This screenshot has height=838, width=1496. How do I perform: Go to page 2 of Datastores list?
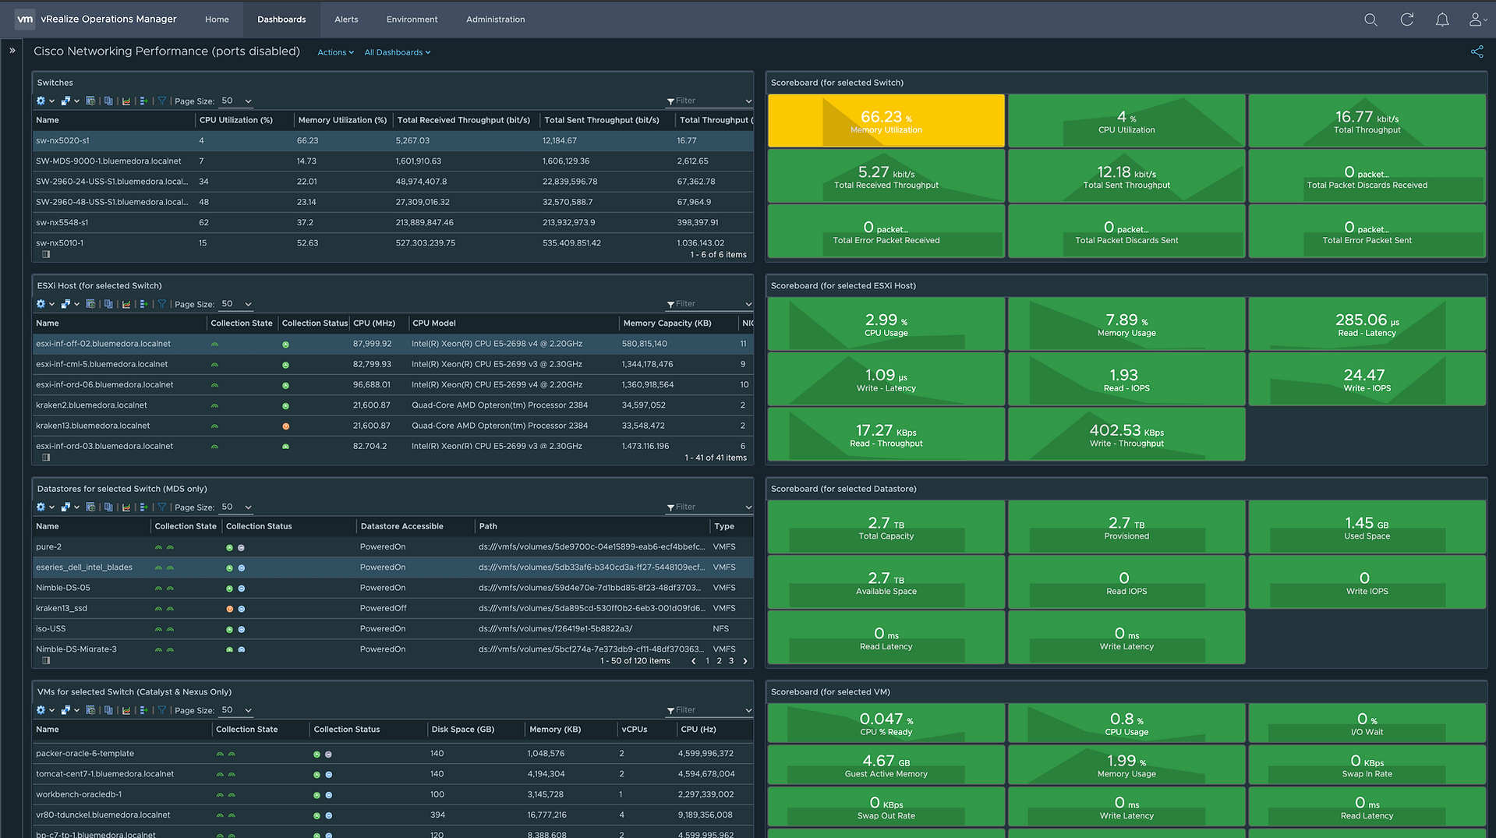coord(719,661)
